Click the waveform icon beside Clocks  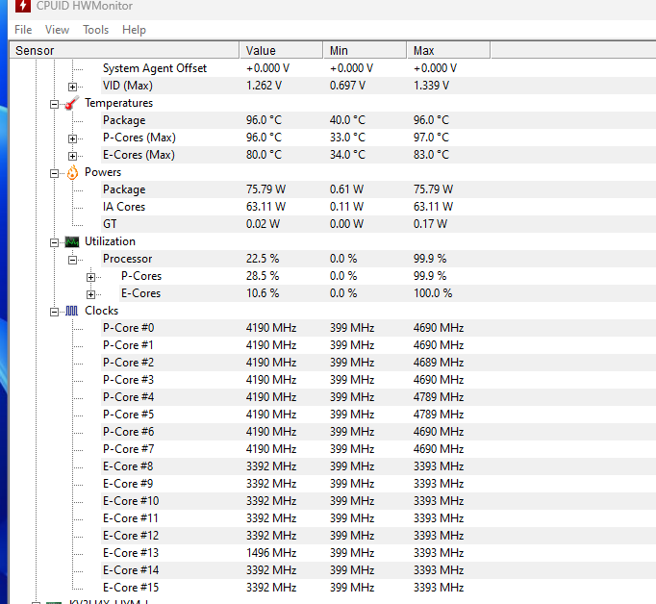[72, 312]
